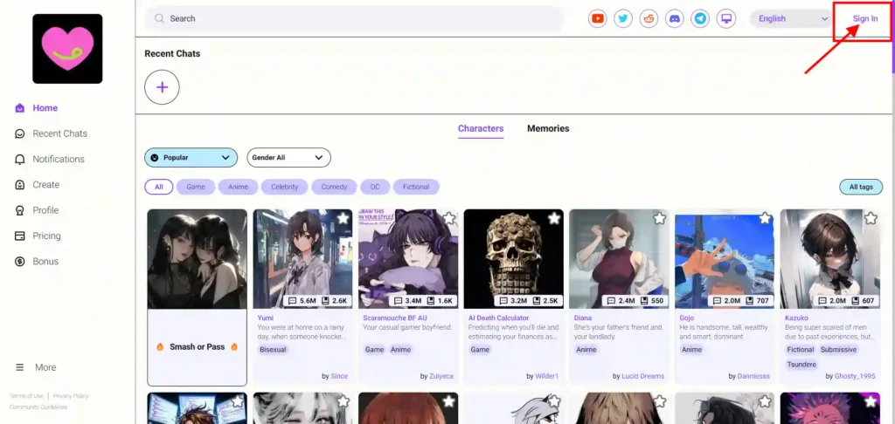Favorite the Diana character star
The width and height of the screenshot is (895, 424).
pyautogui.click(x=660, y=218)
